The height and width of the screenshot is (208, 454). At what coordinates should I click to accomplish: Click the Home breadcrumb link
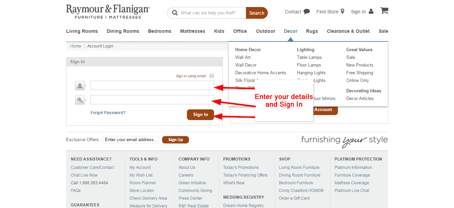(75, 46)
